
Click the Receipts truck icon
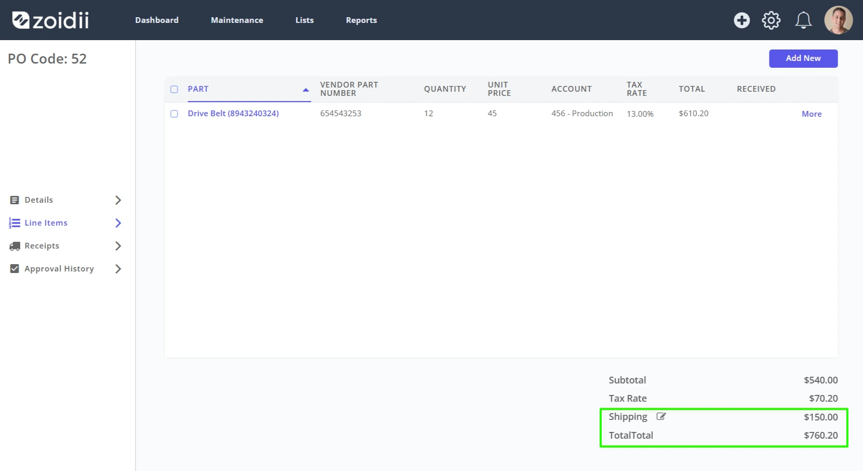[15, 246]
